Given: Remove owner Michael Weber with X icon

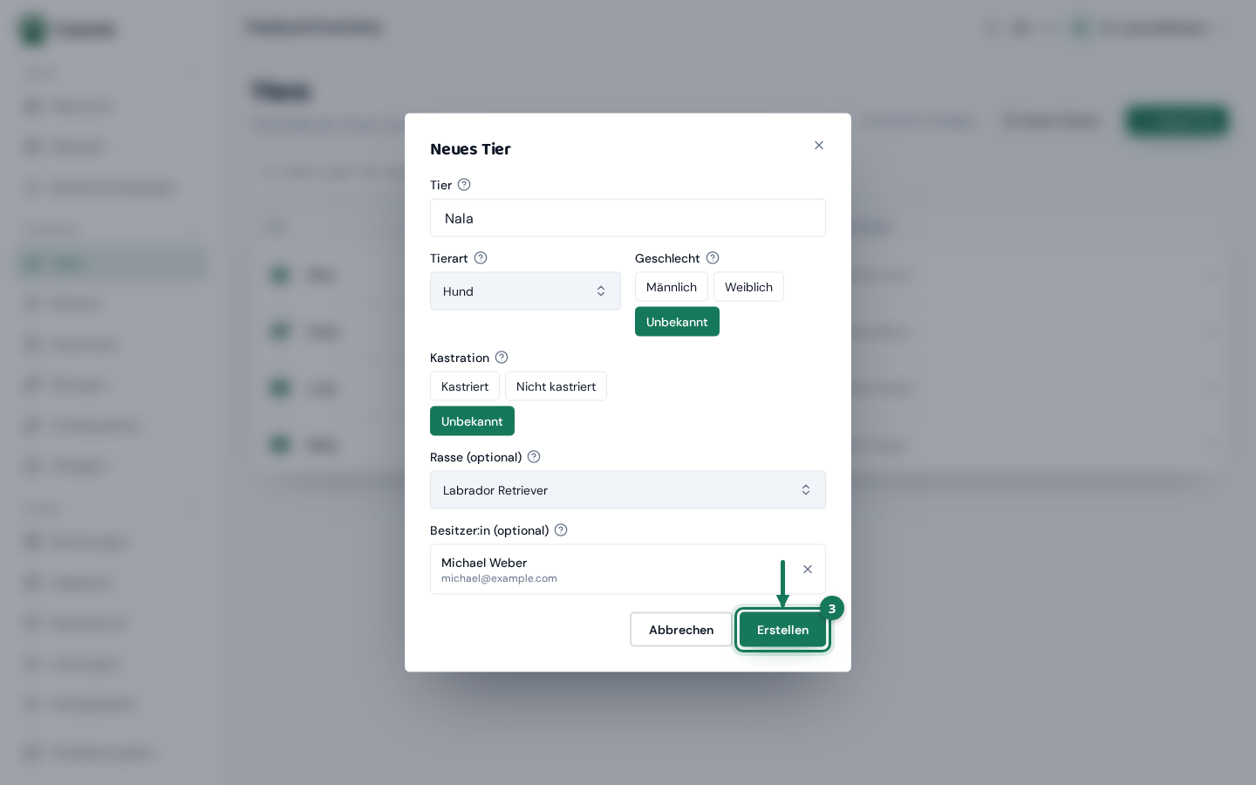Looking at the screenshot, I should pyautogui.click(x=808, y=570).
